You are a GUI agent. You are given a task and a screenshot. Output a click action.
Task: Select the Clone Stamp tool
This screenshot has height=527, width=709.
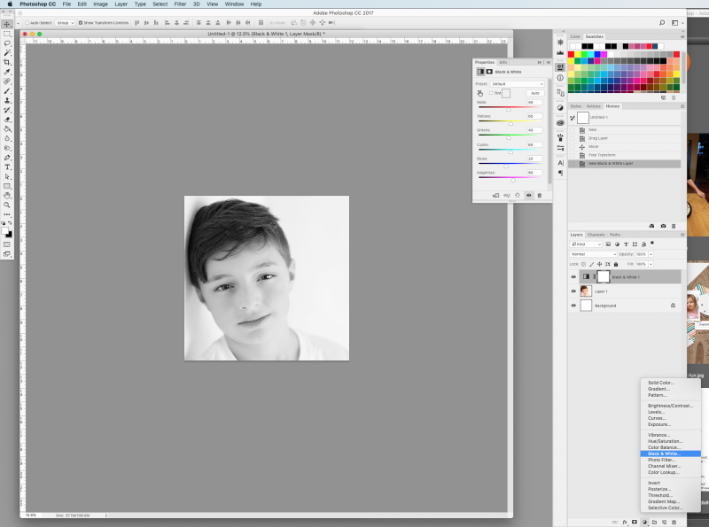[7, 100]
